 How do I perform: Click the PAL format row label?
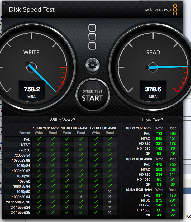click(x=27, y=140)
